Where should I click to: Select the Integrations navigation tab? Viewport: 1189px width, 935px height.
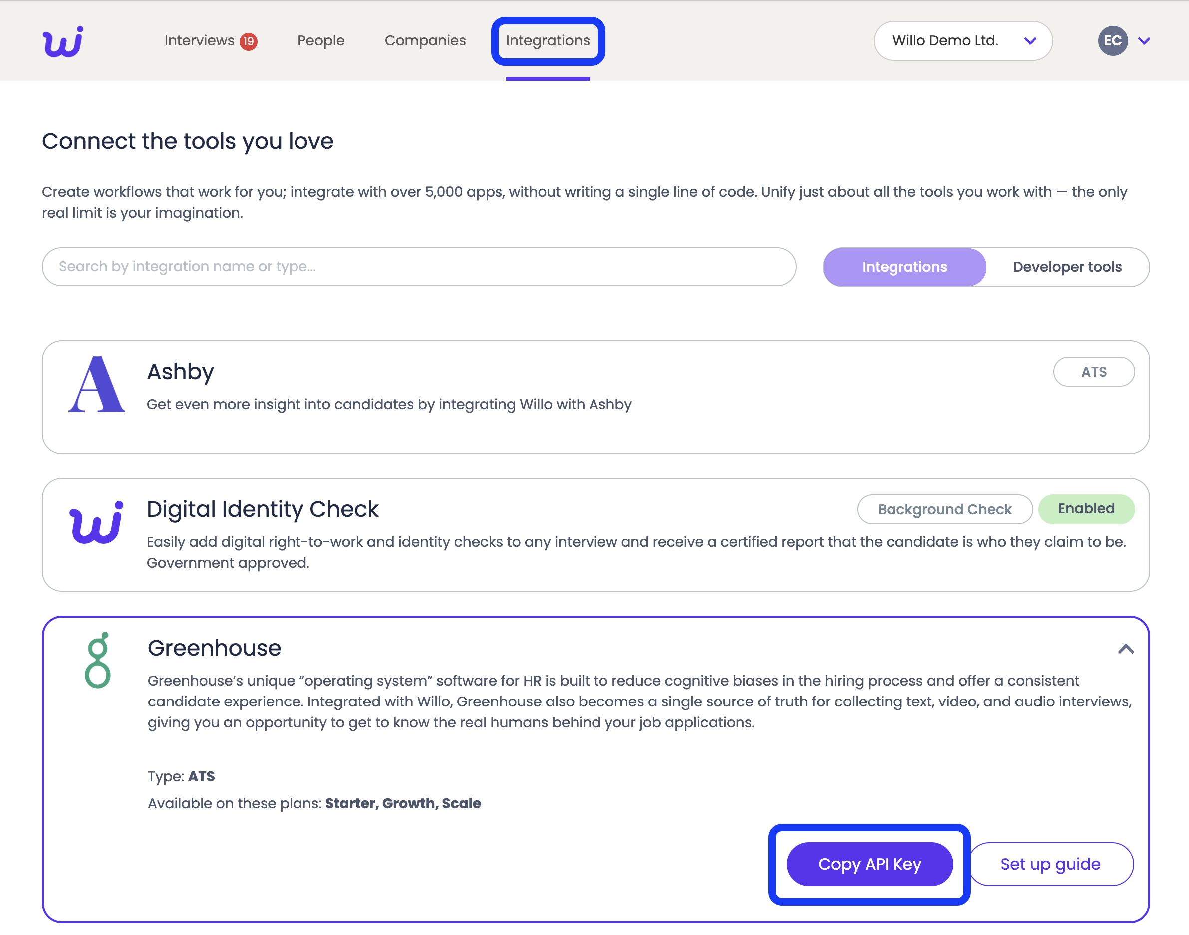pyautogui.click(x=548, y=41)
